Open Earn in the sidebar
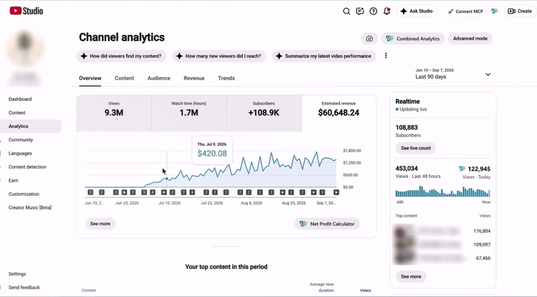 (13, 181)
